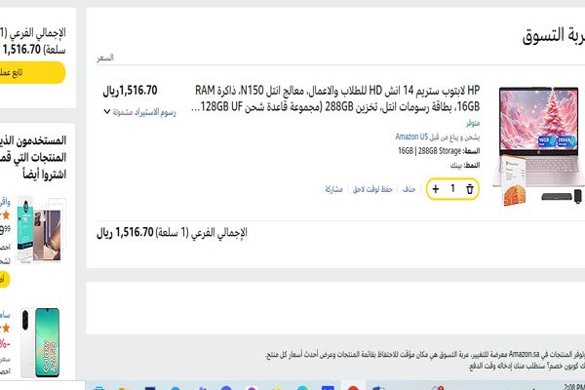Click the السعر column header
585x390 pixels.
coord(105,58)
